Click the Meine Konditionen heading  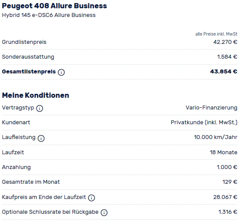click(x=36, y=95)
